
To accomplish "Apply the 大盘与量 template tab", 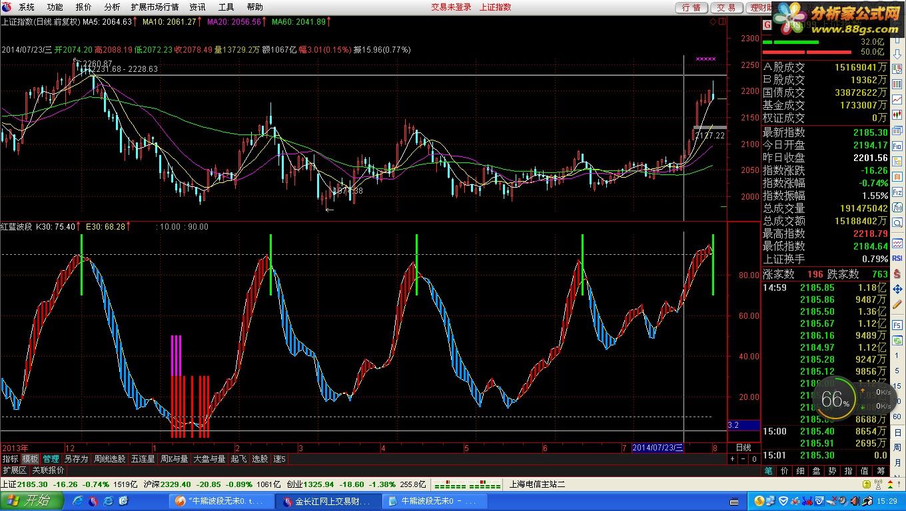I will [x=209, y=459].
